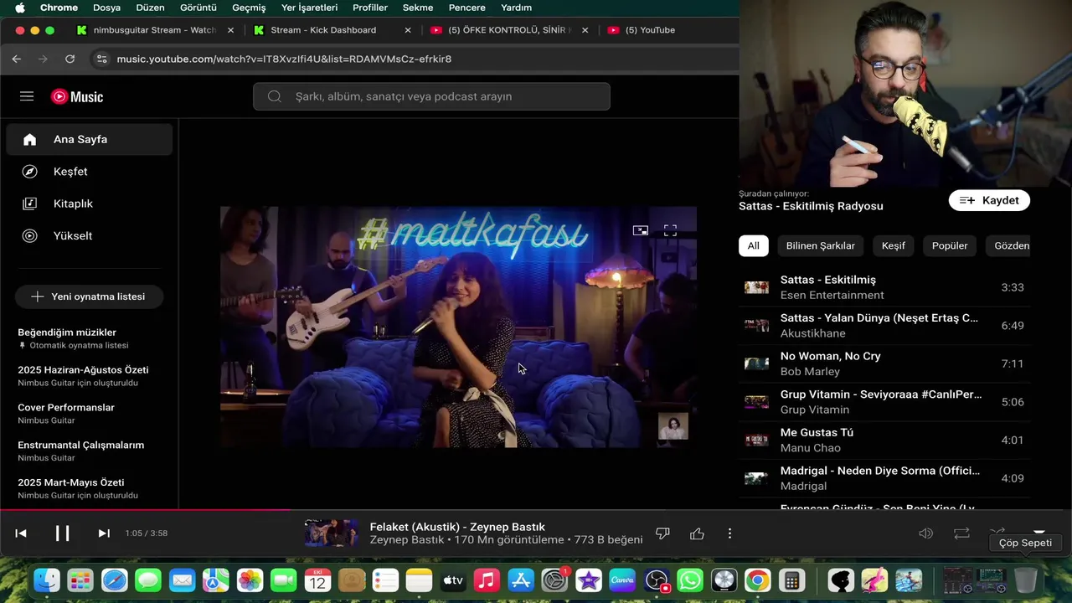Like the current song
This screenshot has width=1072, height=603.
point(697,533)
